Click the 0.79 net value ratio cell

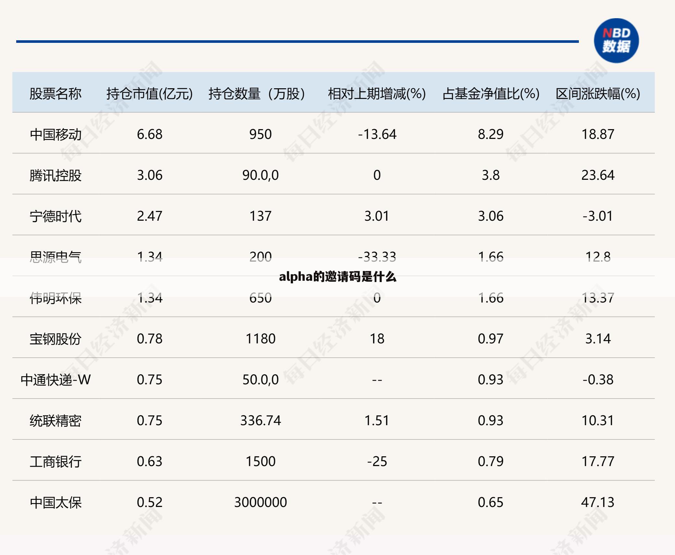tap(491, 462)
